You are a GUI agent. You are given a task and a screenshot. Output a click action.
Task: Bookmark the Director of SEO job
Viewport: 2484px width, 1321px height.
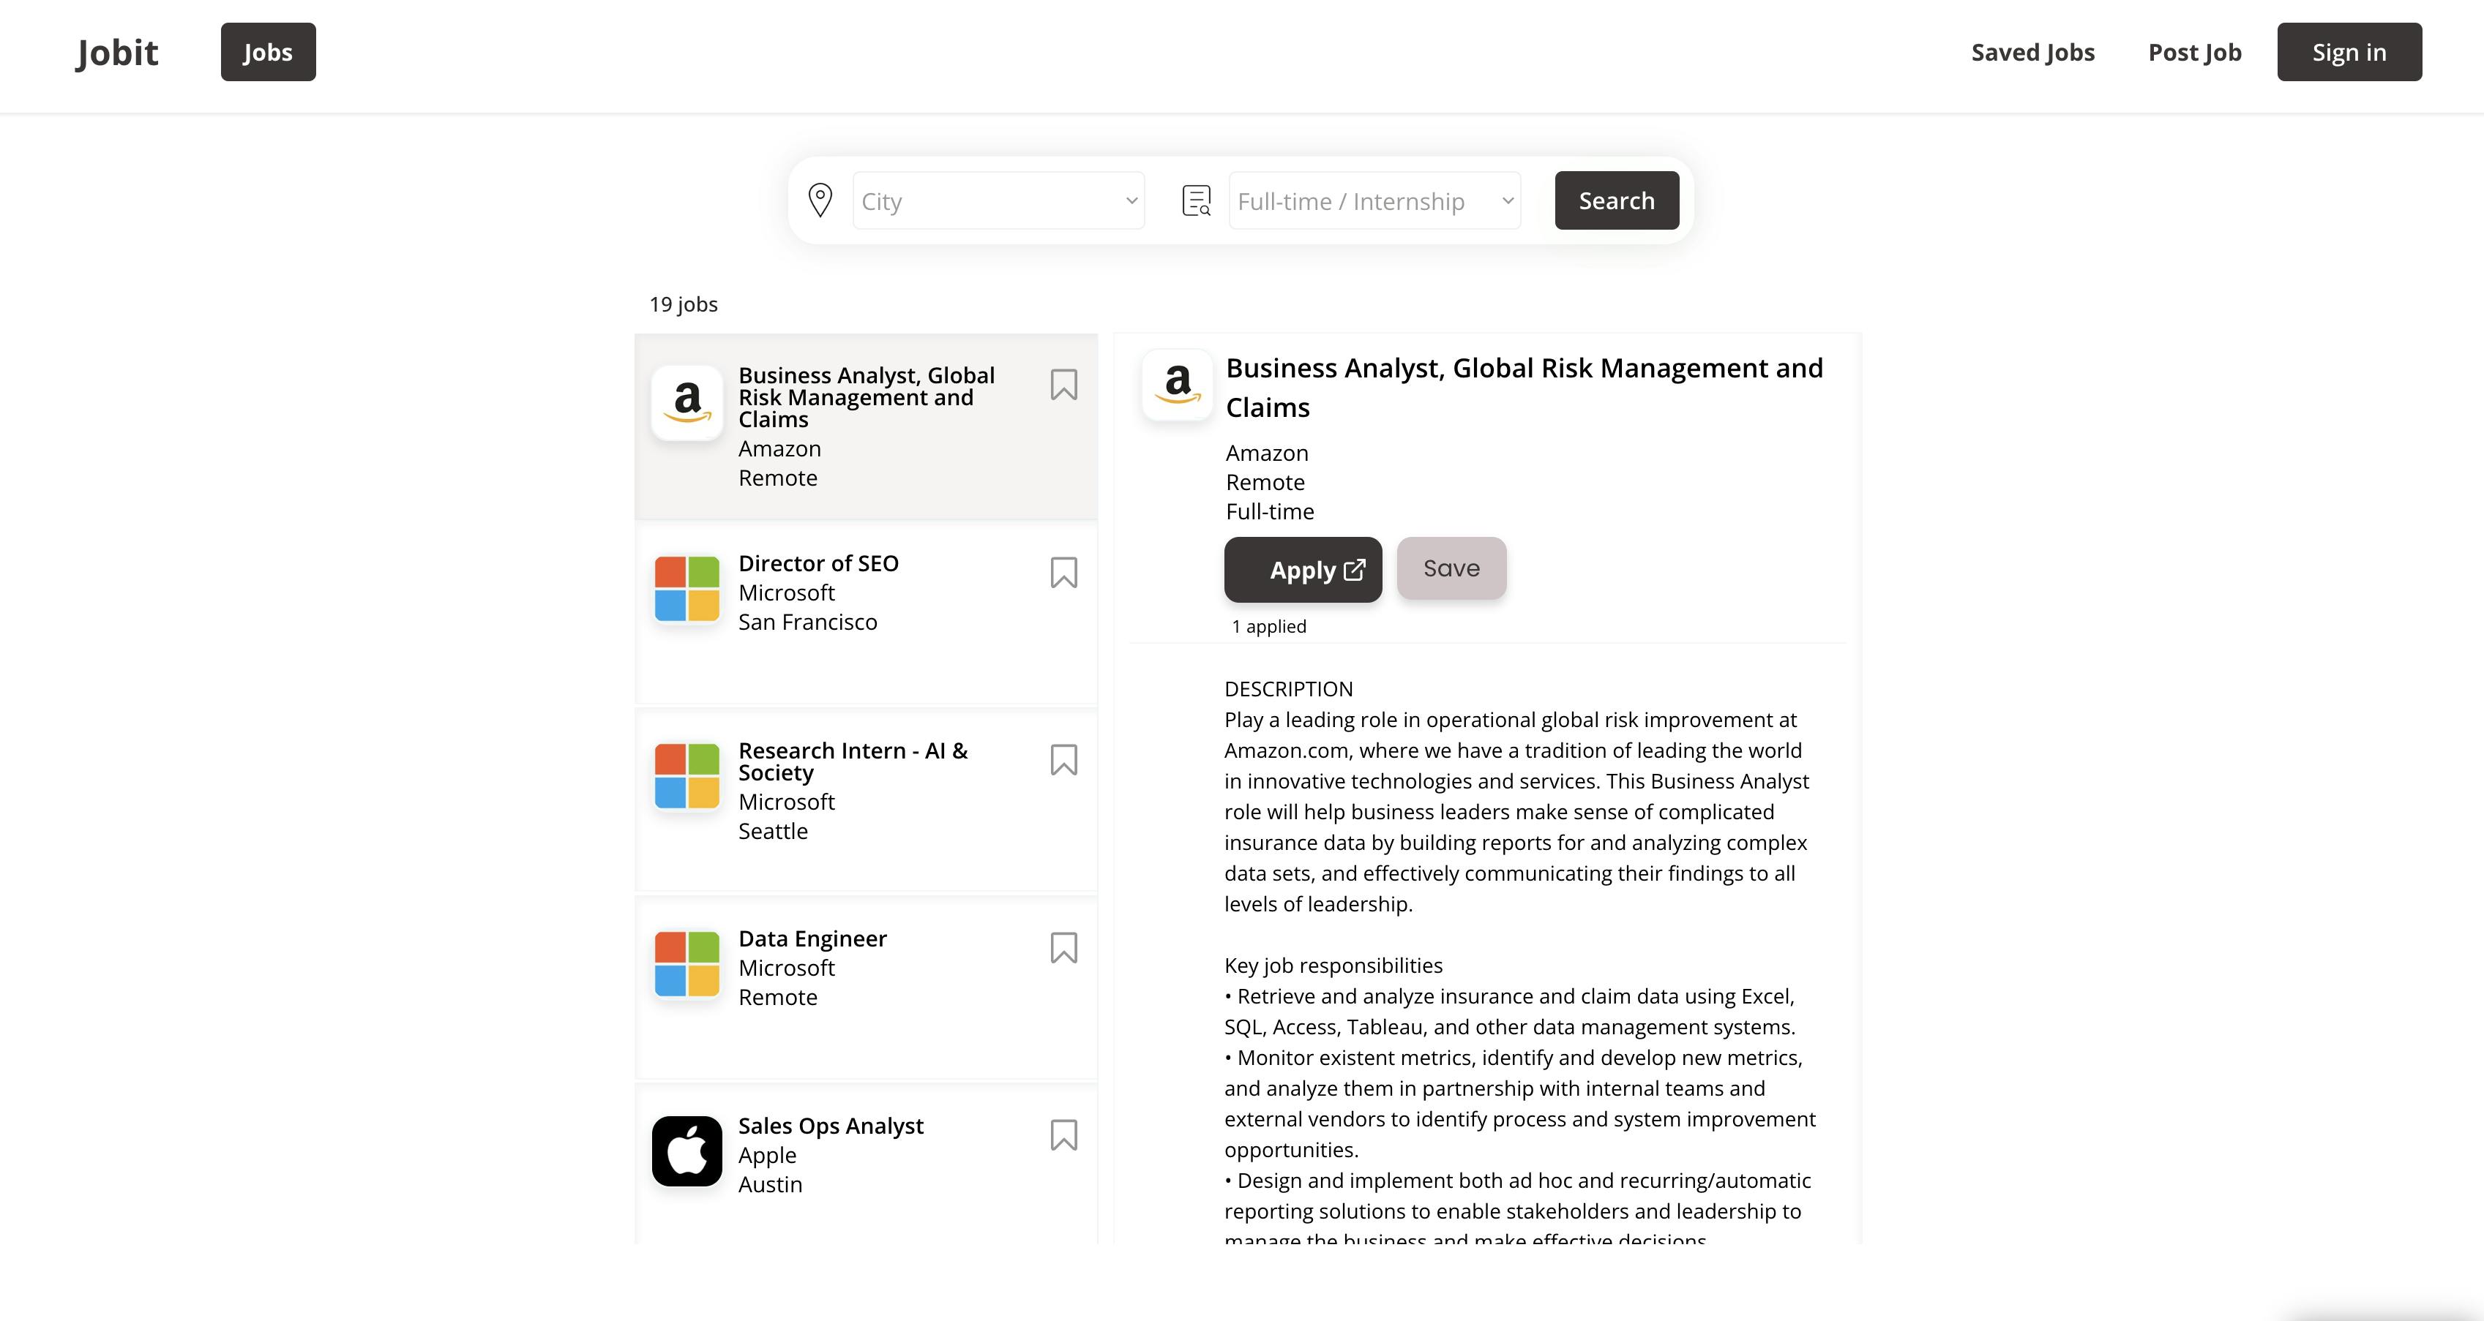coord(1063,573)
